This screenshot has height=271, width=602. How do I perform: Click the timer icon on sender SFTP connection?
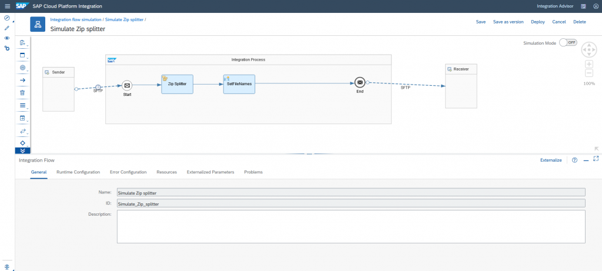click(x=98, y=87)
